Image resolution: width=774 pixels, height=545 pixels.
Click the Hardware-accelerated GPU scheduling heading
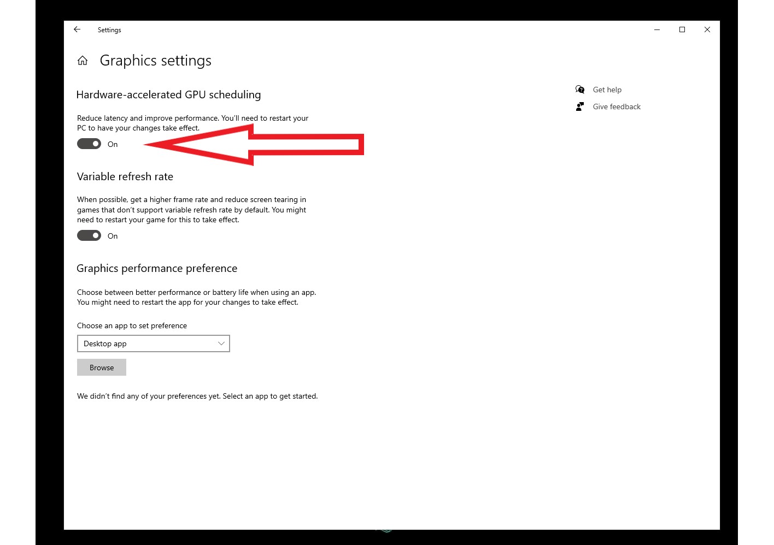click(168, 94)
